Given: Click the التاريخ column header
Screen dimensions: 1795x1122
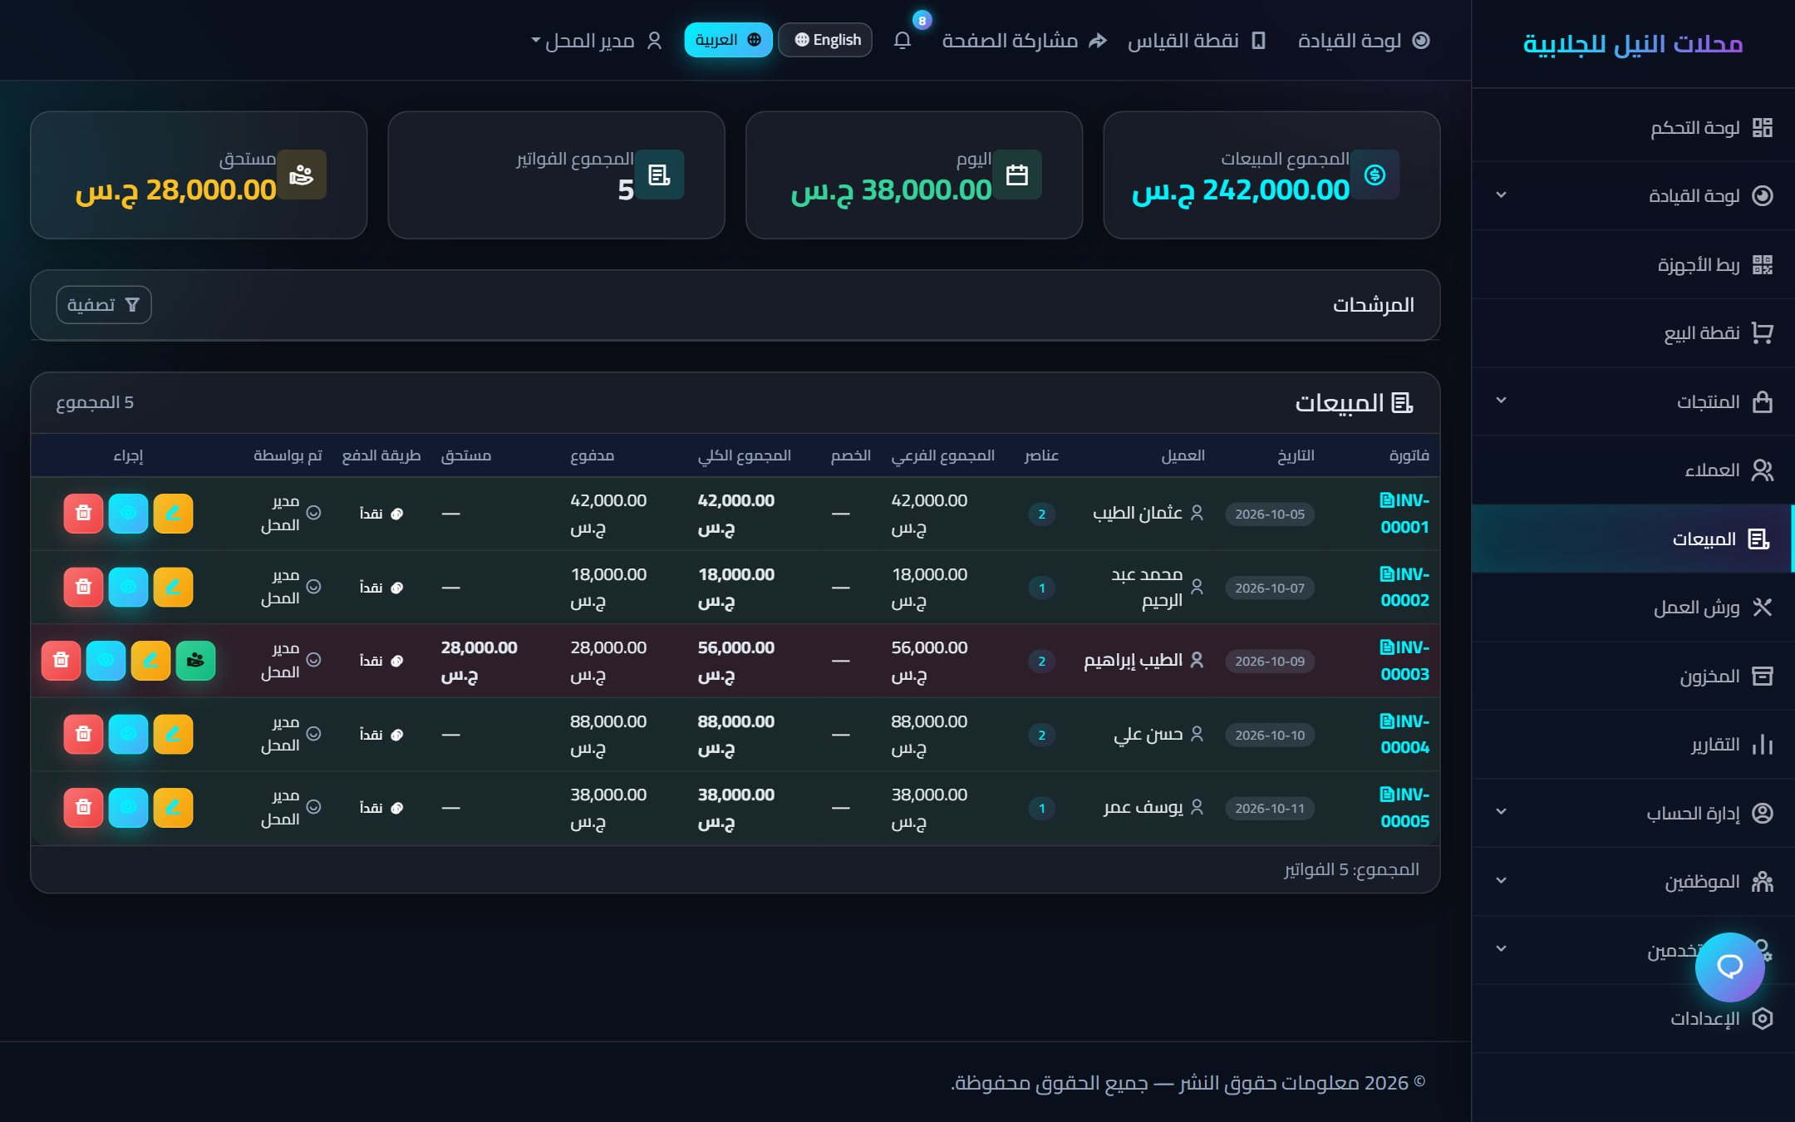Looking at the screenshot, I should [1296, 455].
